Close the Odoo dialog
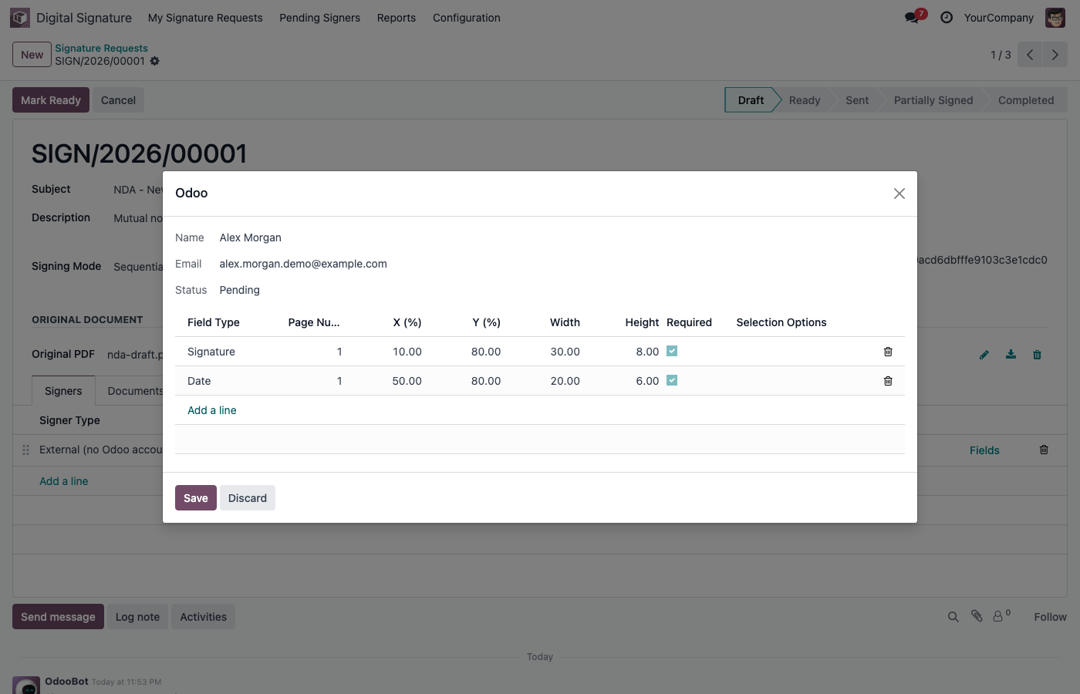Viewport: 1080px width, 694px height. [x=899, y=194]
